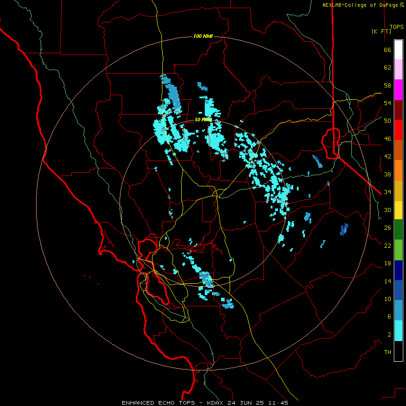Click the dark green 26 kft swatch
Viewport: 406px width, 406px height.
pyautogui.click(x=398, y=230)
